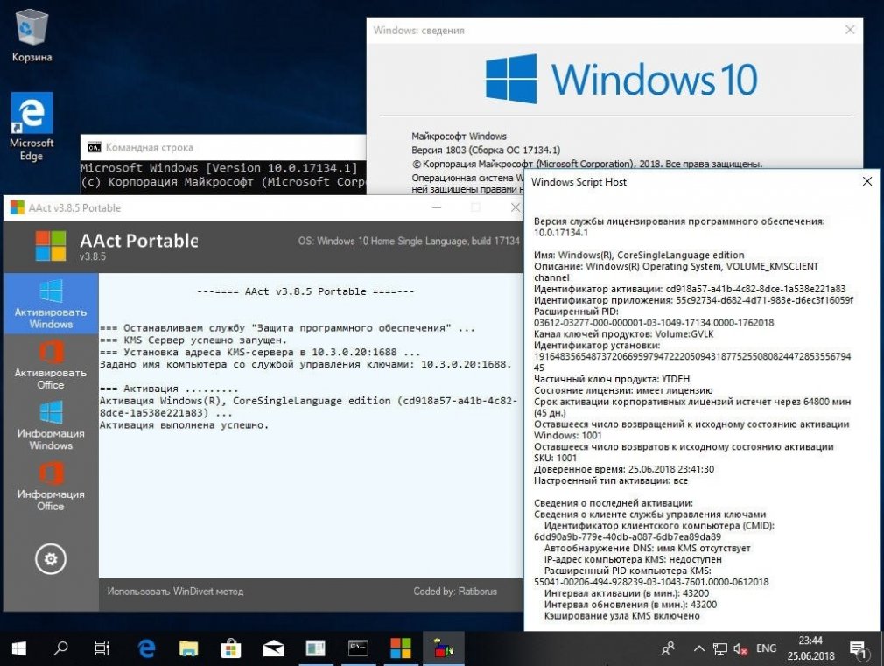
Task: Open the Корзина recycle bin desktop icon
Action: 32,38
